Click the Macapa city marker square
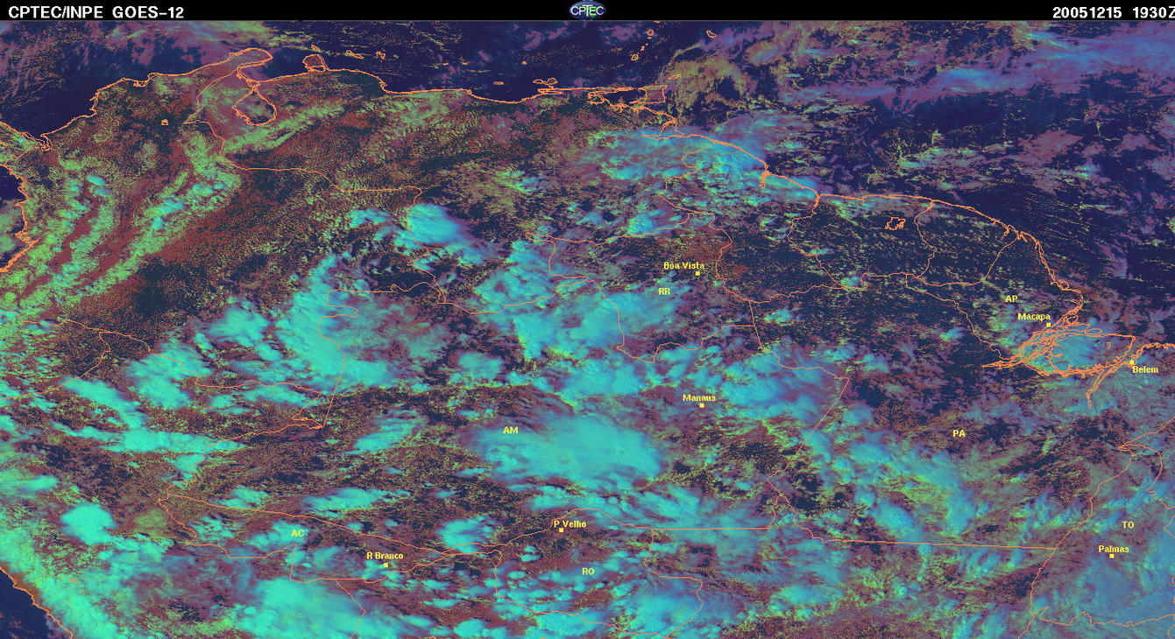The width and height of the screenshot is (1175, 639). click(x=1048, y=325)
